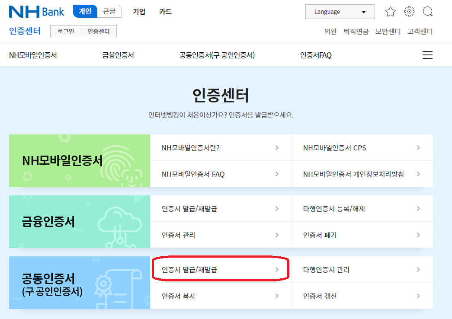The image size is (452, 319).
Task: Open the hamburger menu
Action: (427, 55)
